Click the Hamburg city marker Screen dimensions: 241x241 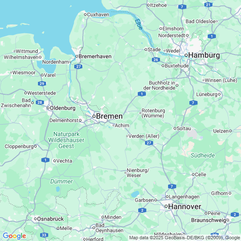pyautogui.click(x=186, y=55)
